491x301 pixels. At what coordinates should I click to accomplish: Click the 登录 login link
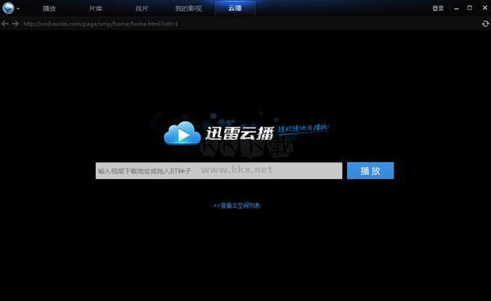click(438, 8)
